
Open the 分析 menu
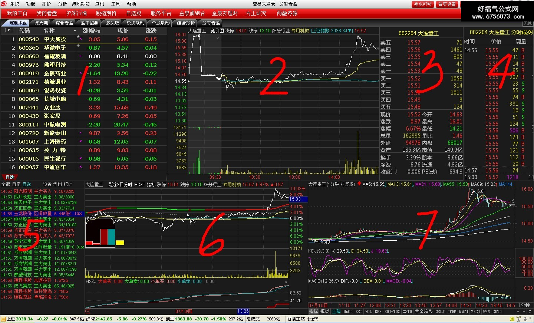[x=62, y=4]
